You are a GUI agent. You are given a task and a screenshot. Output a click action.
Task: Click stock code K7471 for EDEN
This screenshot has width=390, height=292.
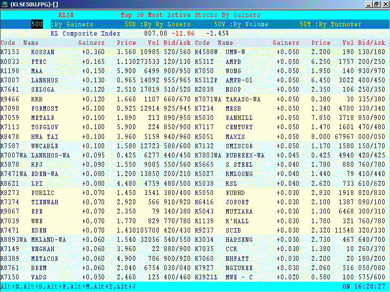coord(10,231)
